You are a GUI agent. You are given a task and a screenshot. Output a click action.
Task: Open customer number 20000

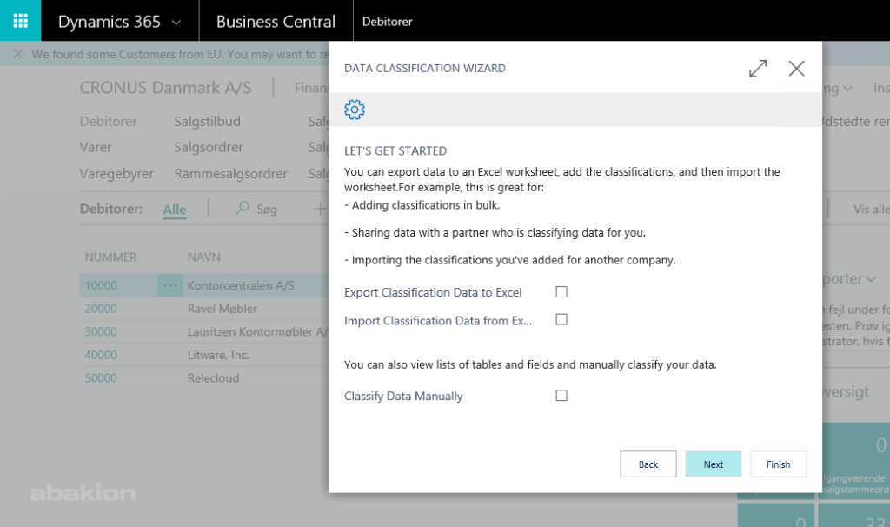(101, 309)
